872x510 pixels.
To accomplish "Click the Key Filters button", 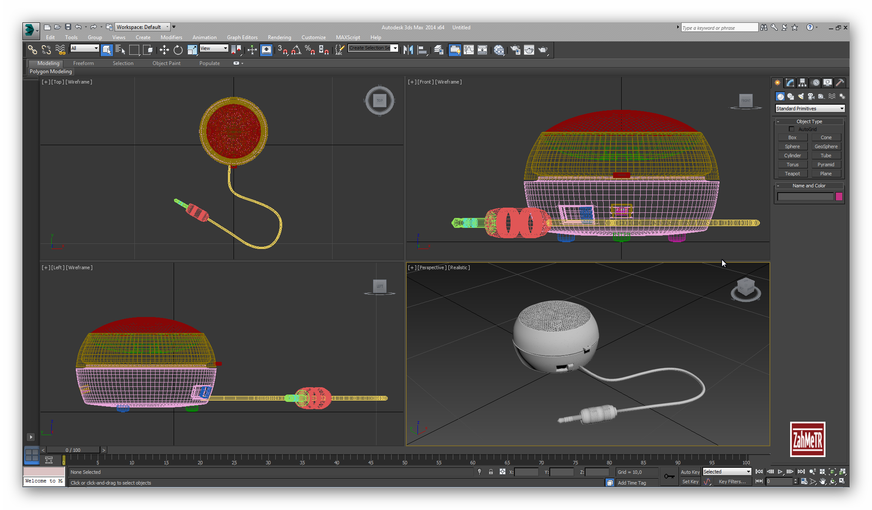I will pyautogui.click(x=732, y=482).
